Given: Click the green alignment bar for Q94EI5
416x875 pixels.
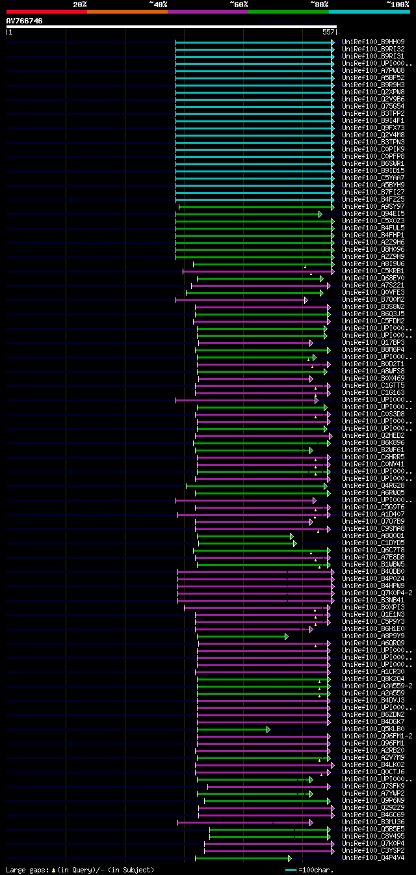Looking at the screenshot, I should [x=249, y=214].
